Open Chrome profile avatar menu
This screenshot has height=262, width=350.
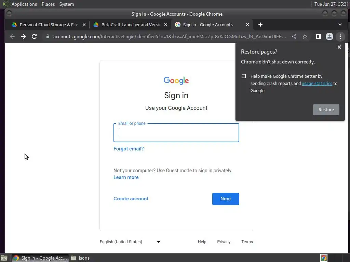[x=329, y=37]
